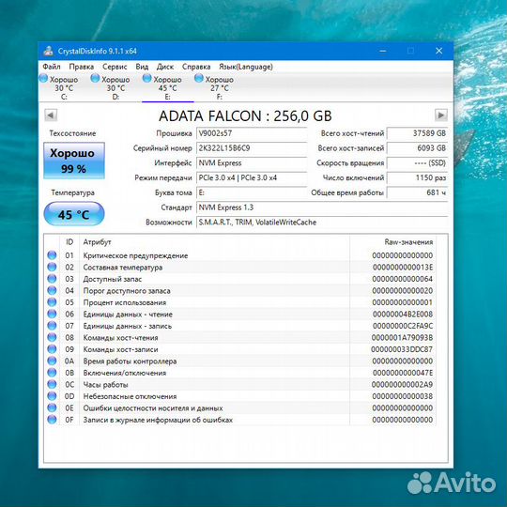Open the Справка menu
The width and height of the screenshot is (507, 507).
196,67
